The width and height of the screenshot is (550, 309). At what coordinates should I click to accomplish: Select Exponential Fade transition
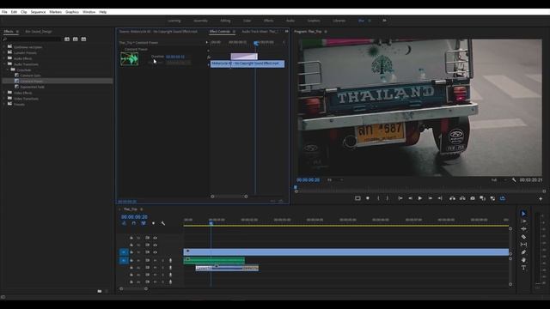coord(33,87)
